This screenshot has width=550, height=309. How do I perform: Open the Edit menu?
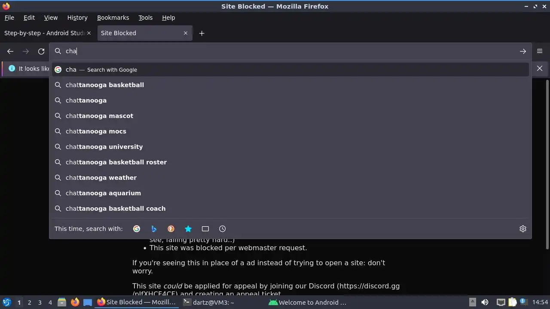29,18
